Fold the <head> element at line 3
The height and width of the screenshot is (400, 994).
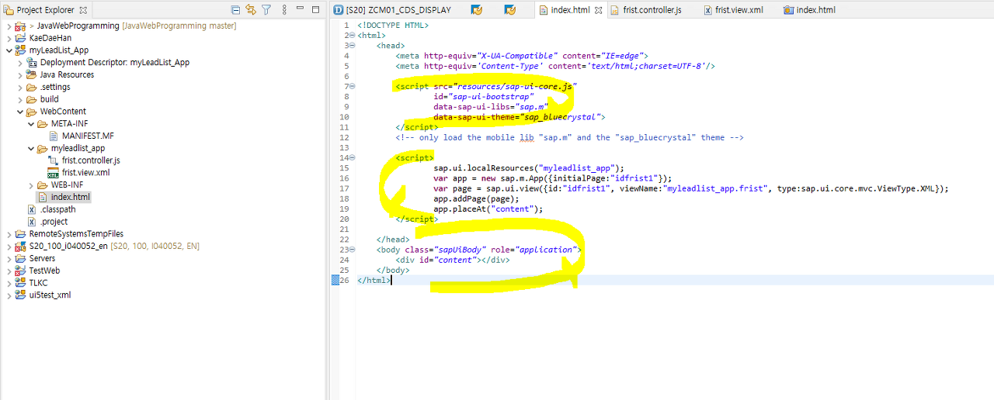pos(353,46)
